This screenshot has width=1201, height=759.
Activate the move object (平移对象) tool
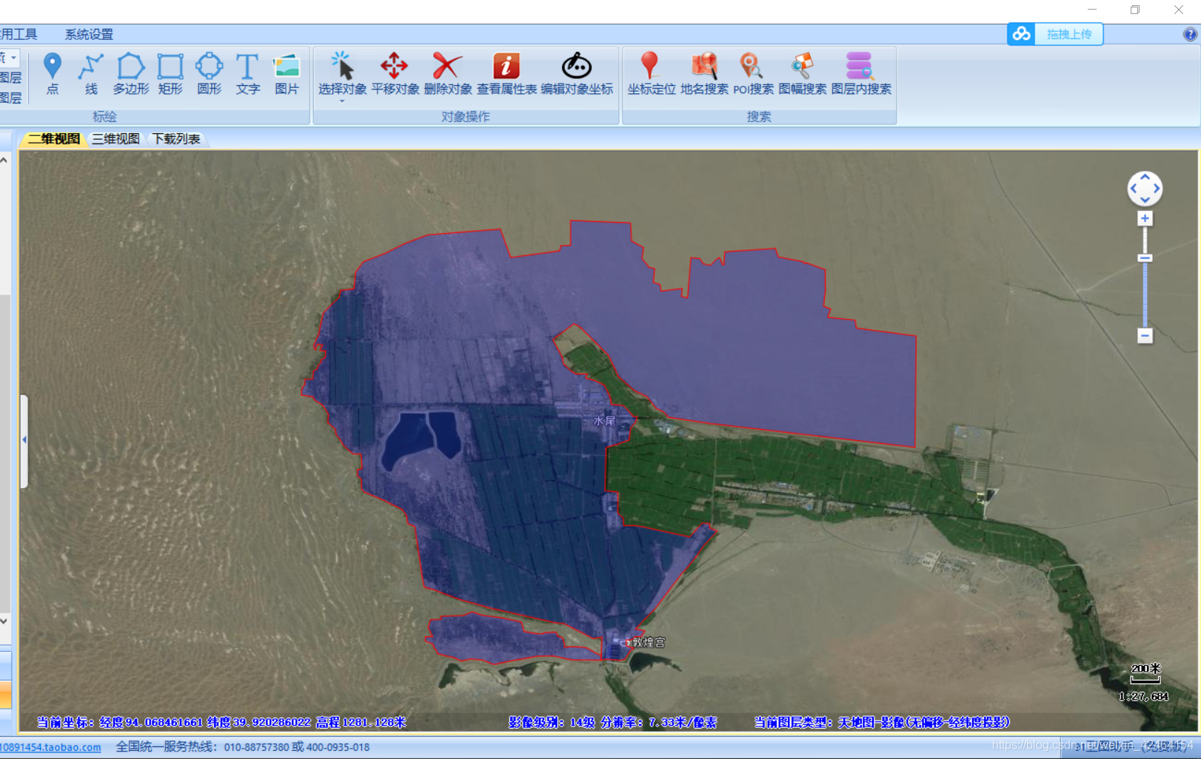tap(395, 74)
